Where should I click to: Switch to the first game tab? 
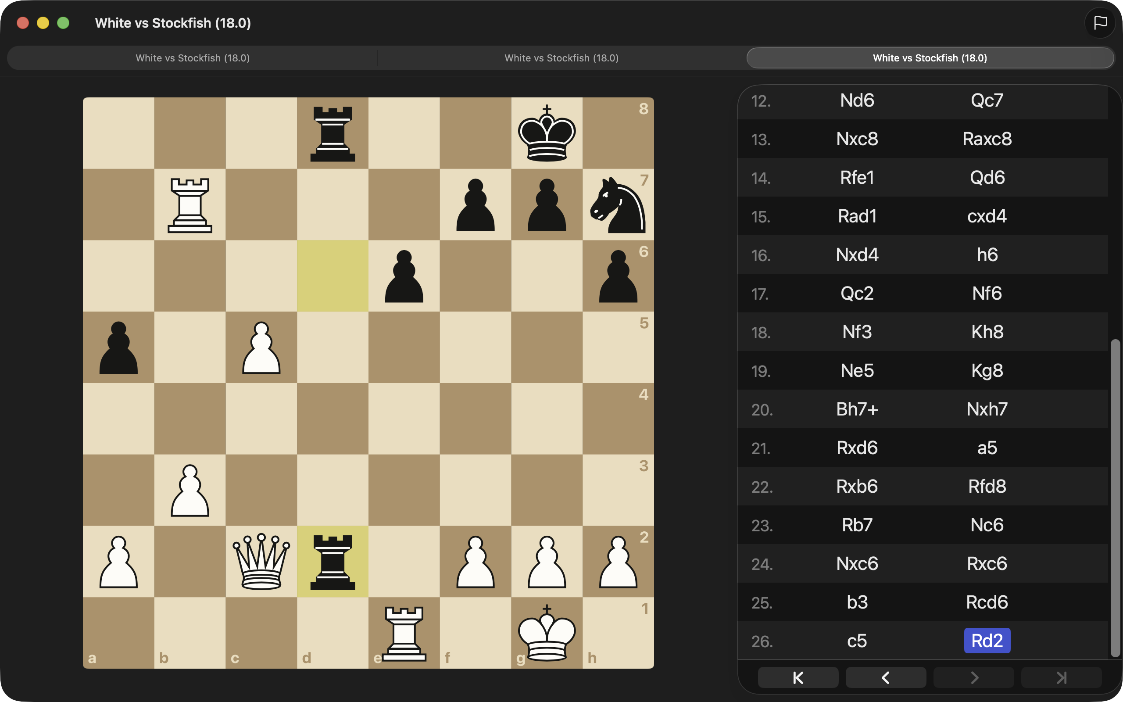pyautogui.click(x=193, y=58)
